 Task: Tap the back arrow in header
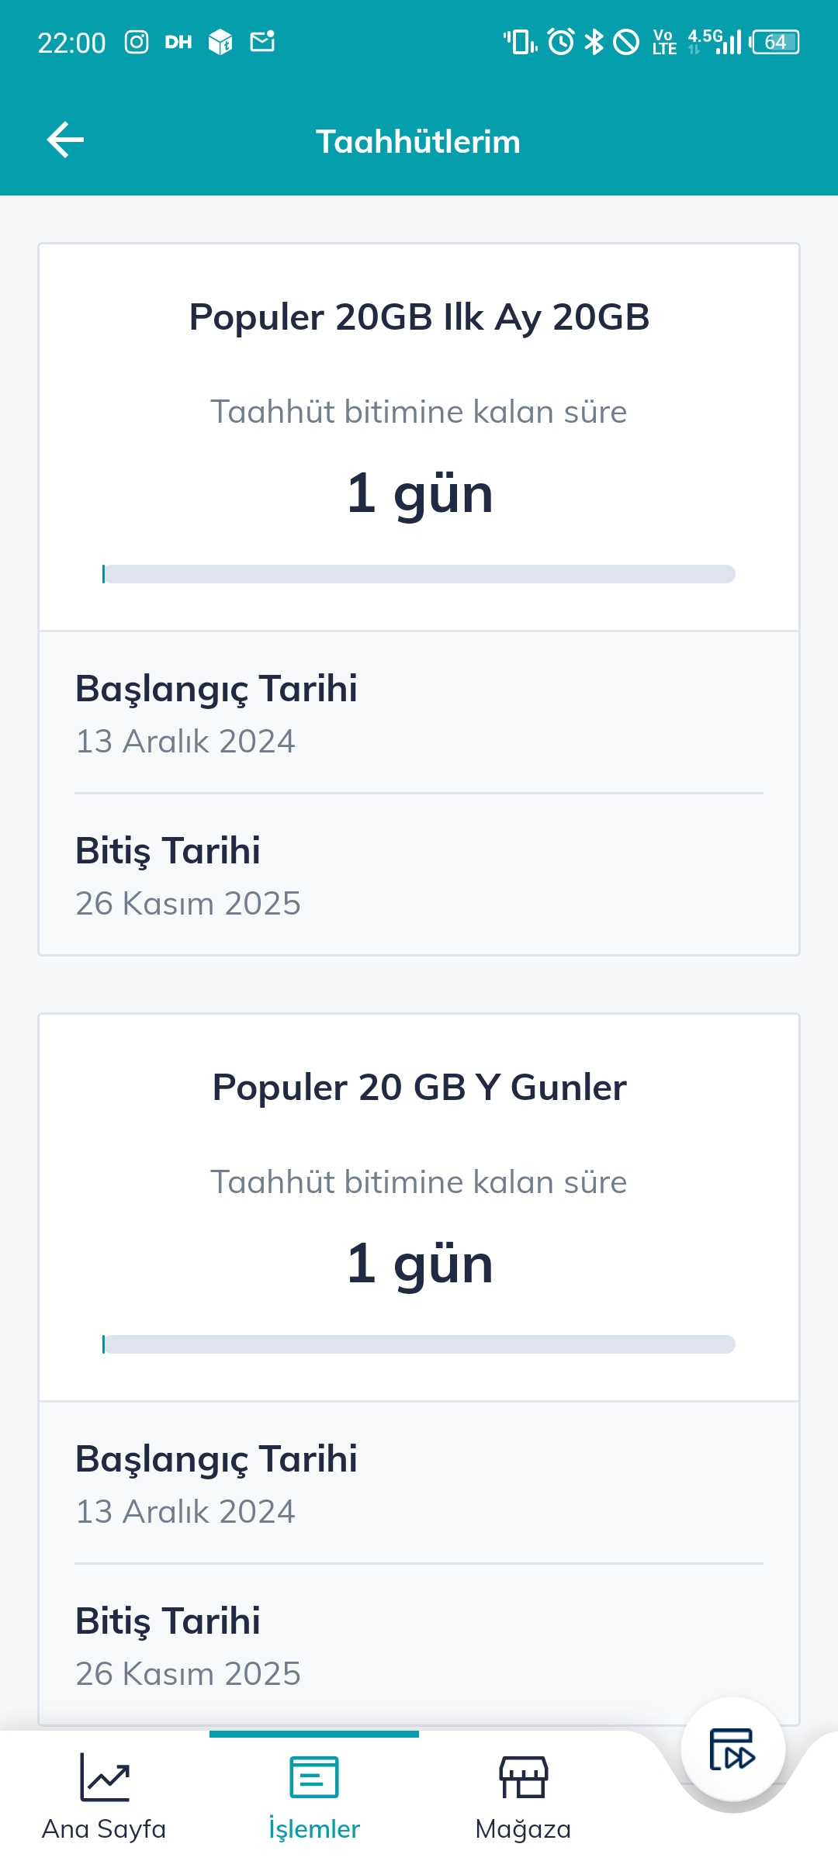pos(65,140)
